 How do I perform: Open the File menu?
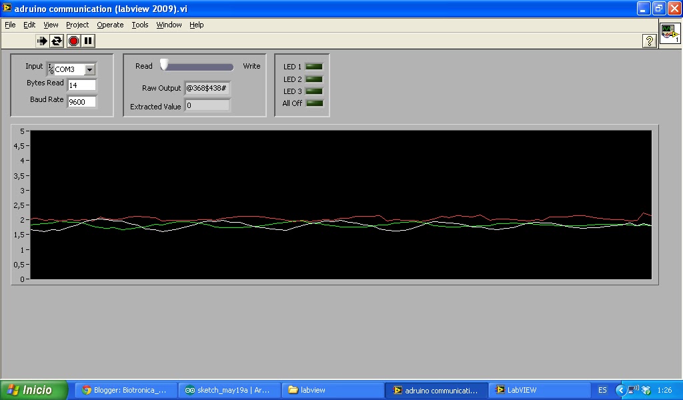coord(10,25)
